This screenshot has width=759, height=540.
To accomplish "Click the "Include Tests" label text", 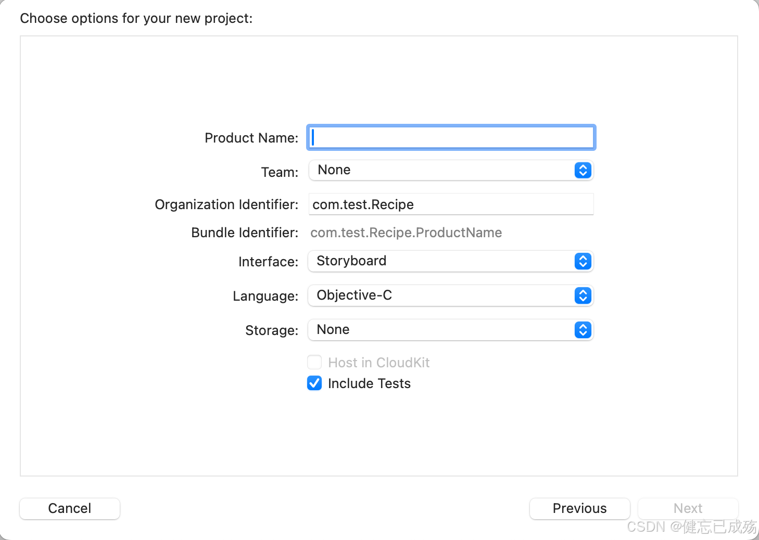I will (x=369, y=383).
